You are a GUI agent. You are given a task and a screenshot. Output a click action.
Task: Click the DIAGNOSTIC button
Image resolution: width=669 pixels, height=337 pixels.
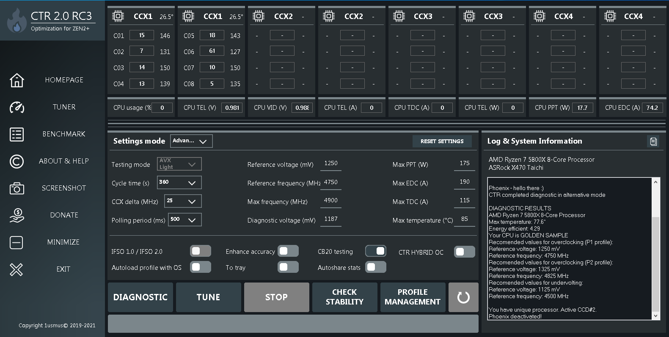[x=140, y=297]
